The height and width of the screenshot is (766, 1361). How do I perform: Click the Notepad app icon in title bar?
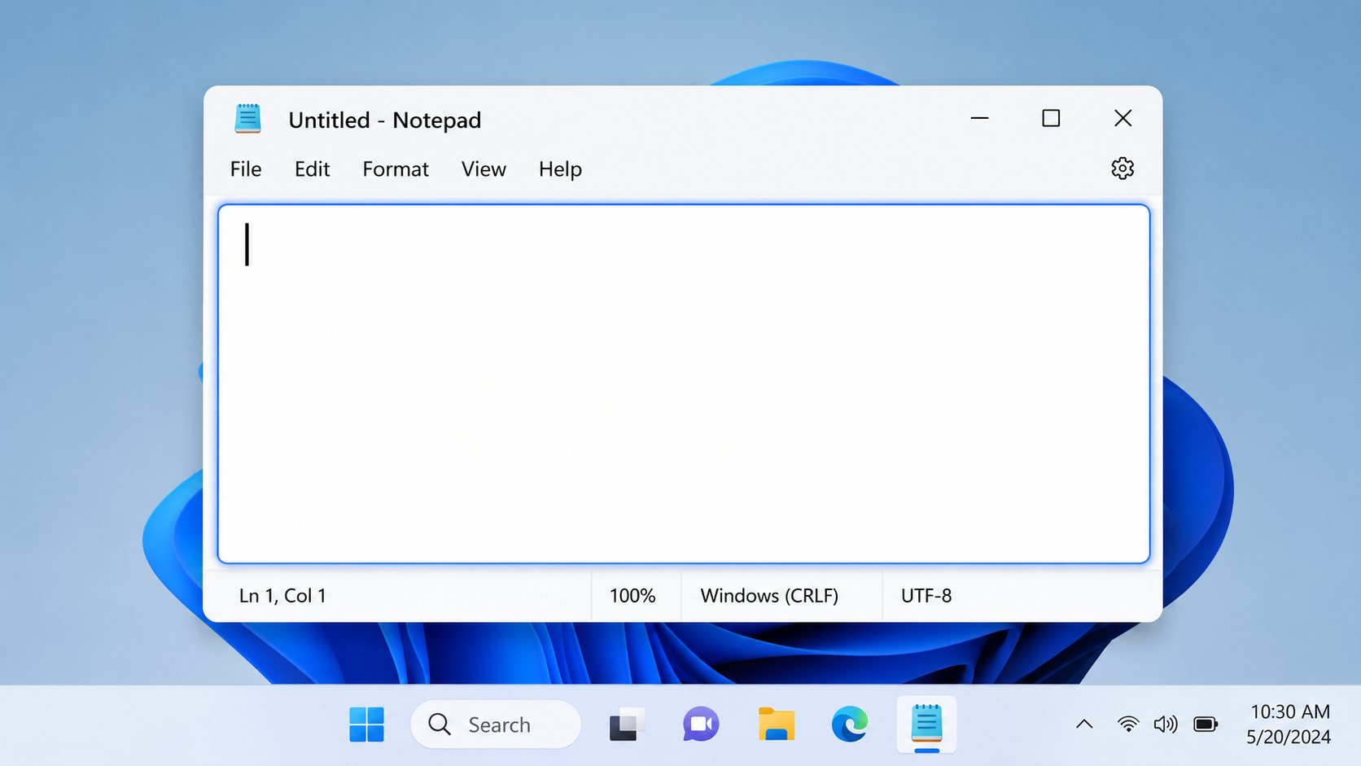(247, 119)
